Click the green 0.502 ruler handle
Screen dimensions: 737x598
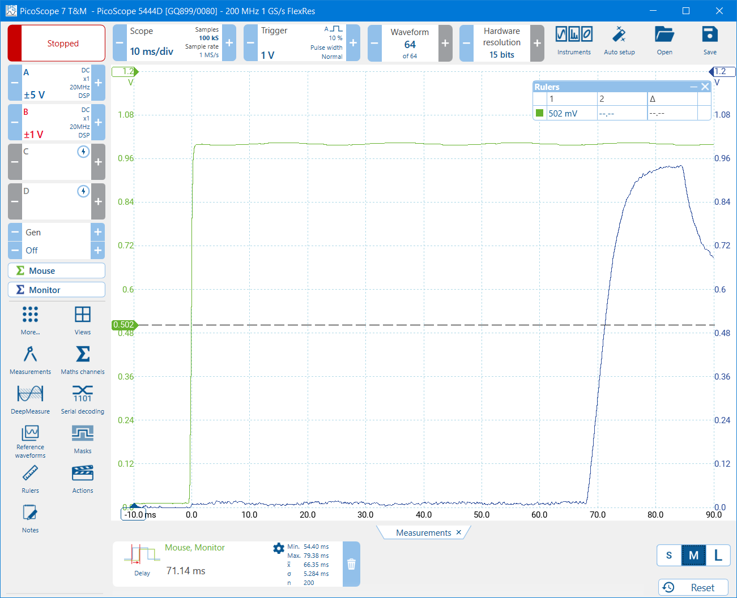pyautogui.click(x=124, y=325)
